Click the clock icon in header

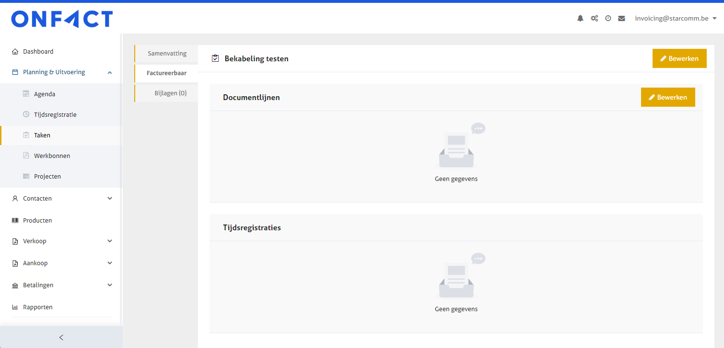coord(608,18)
